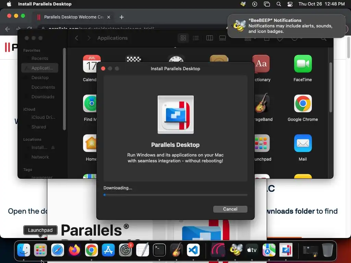351x263 pixels.
Task: Click the browser page vertical scrollbar
Action: click(x=349, y=47)
